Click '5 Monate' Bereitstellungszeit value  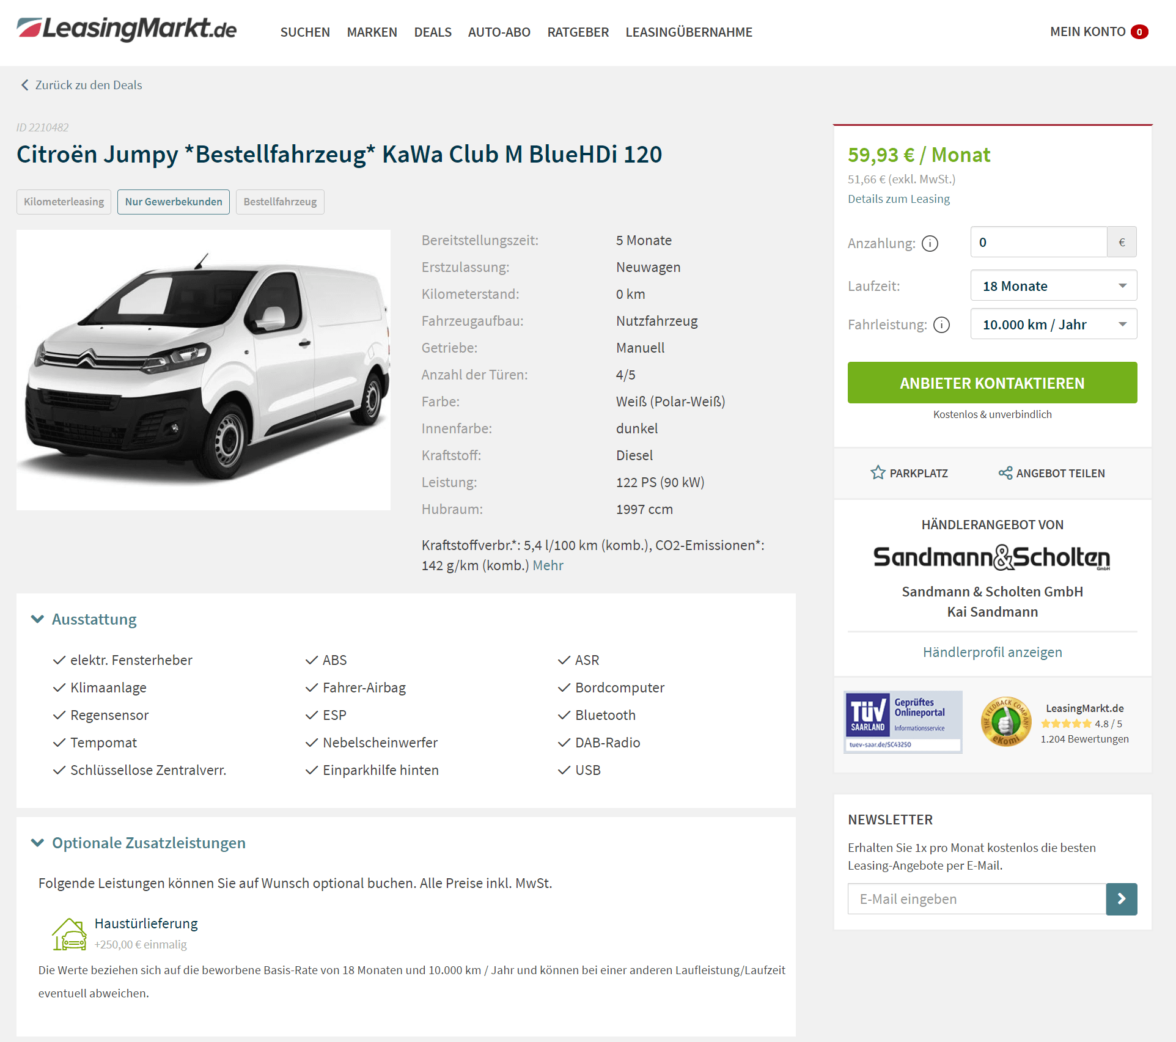[x=644, y=240]
